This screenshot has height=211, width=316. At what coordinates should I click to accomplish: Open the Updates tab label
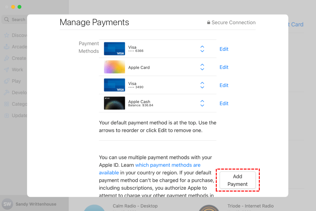pyautogui.click(x=19, y=116)
